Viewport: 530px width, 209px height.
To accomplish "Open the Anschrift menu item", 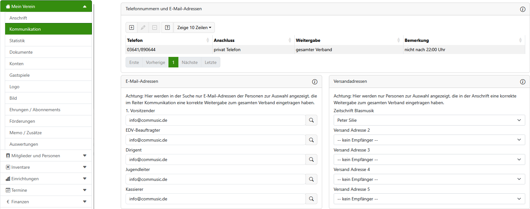I will tap(18, 18).
